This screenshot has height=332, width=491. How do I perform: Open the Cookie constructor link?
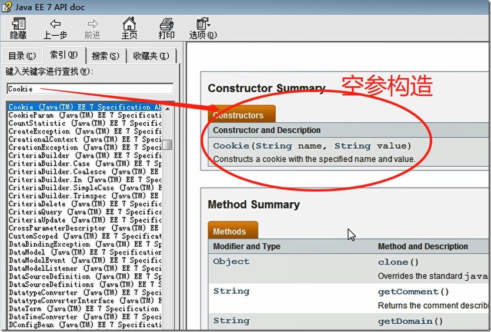coord(231,146)
